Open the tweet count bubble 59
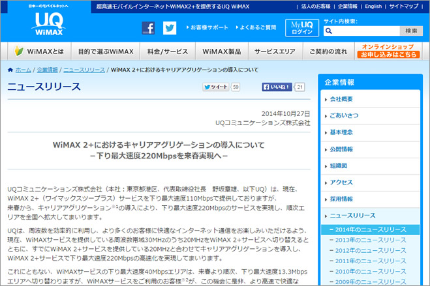The width and height of the screenshot is (430, 286). (x=236, y=87)
